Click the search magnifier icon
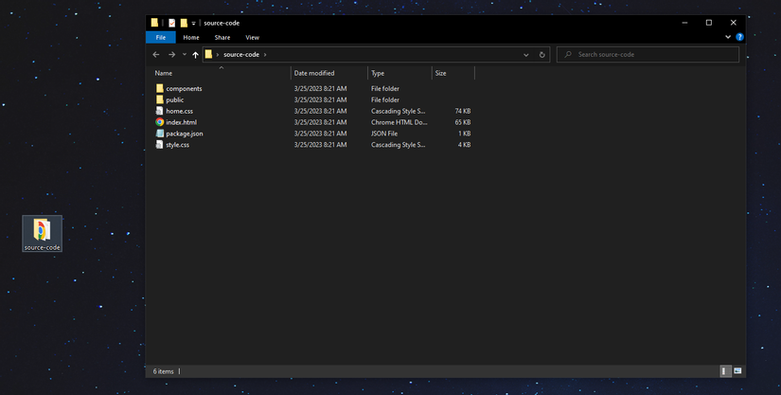 [568, 55]
